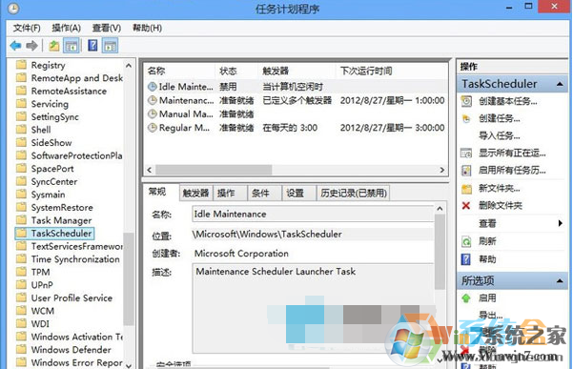Click 删除文件夹 action link

click(x=501, y=206)
